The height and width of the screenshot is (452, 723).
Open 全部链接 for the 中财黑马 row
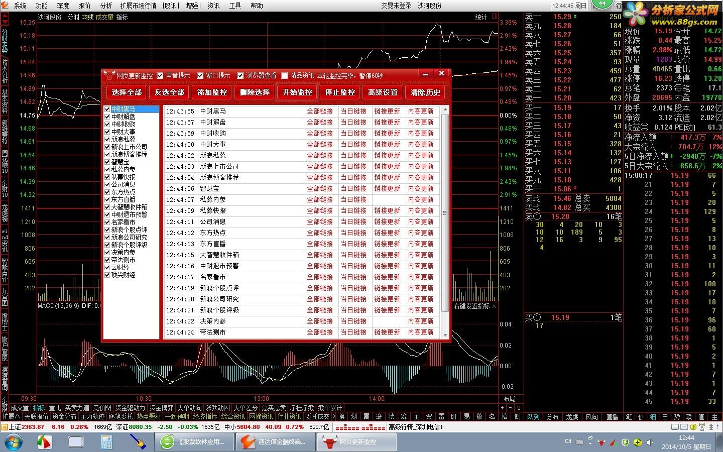click(x=320, y=111)
